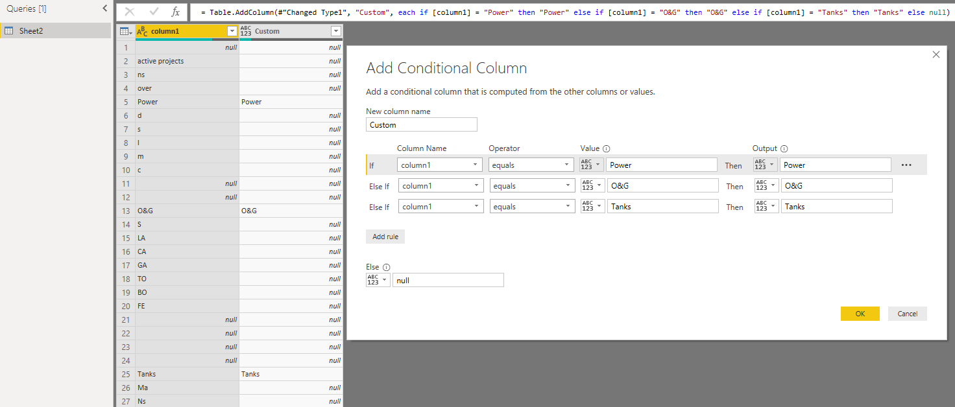Click the info icon next to Output

coord(784,148)
